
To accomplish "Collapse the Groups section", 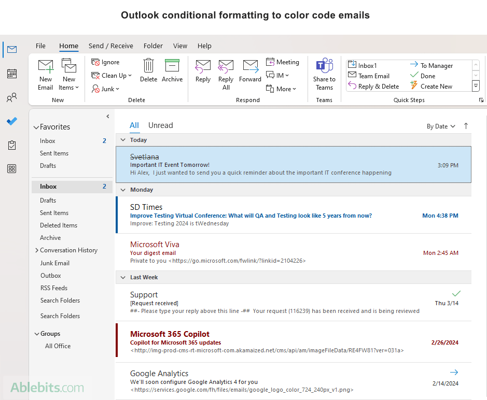I will coord(37,334).
